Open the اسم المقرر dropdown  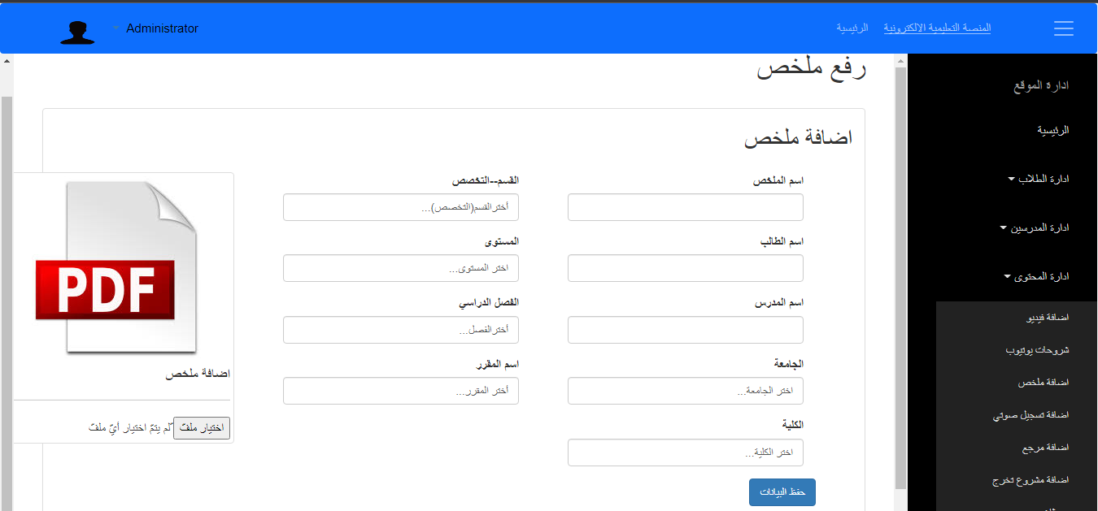[400, 391]
